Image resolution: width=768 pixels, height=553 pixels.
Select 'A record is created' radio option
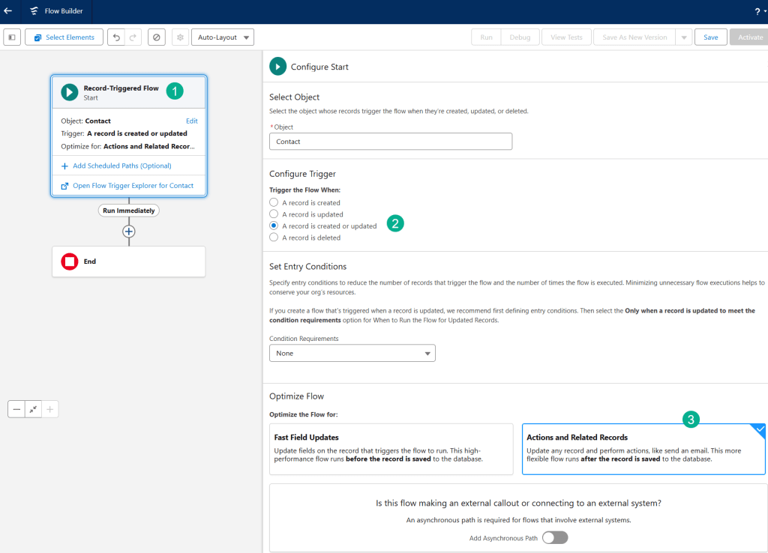tap(274, 202)
